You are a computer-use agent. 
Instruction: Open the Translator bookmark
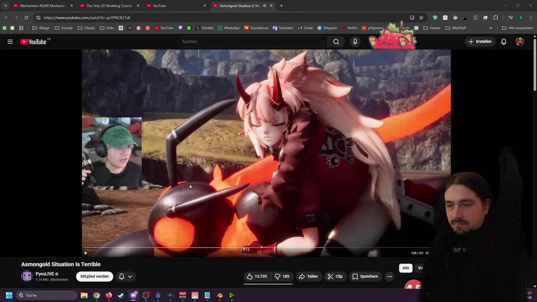click(x=283, y=28)
